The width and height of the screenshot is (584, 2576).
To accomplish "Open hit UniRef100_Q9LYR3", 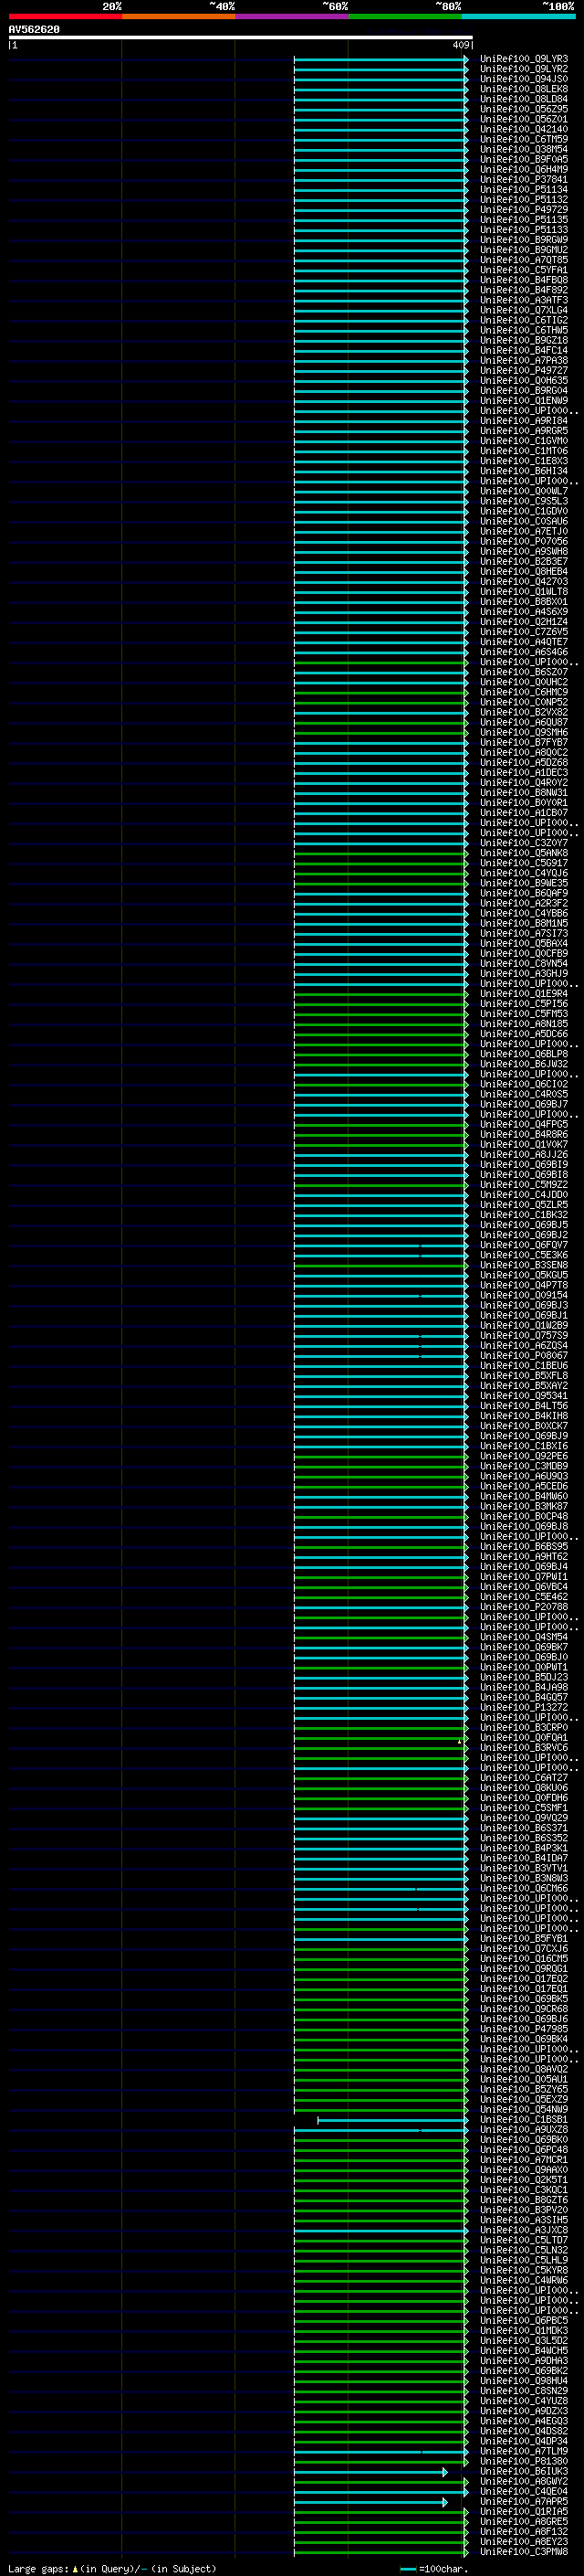I will (x=523, y=59).
